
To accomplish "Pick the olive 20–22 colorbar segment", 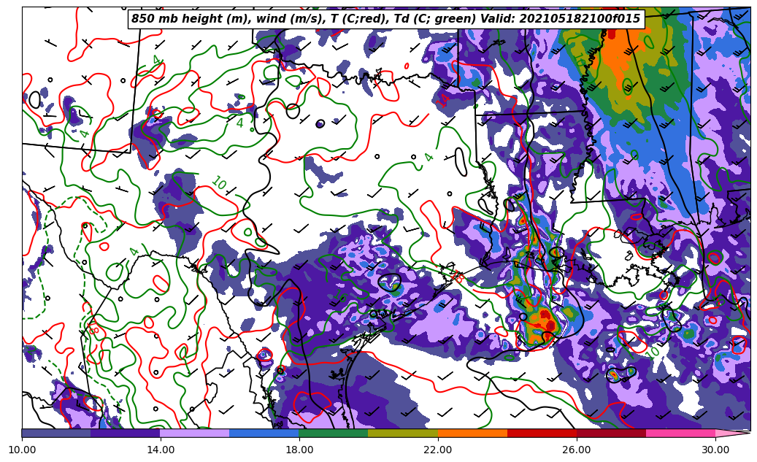I will tap(403, 433).
